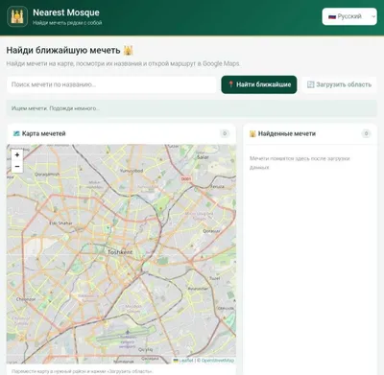Click the Карта мечетей count badge
The image size is (384, 375).
coord(225,133)
